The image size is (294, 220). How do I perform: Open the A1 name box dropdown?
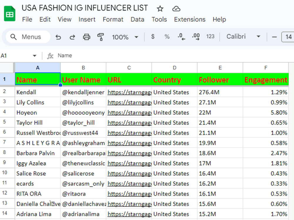[x=34, y=56]
